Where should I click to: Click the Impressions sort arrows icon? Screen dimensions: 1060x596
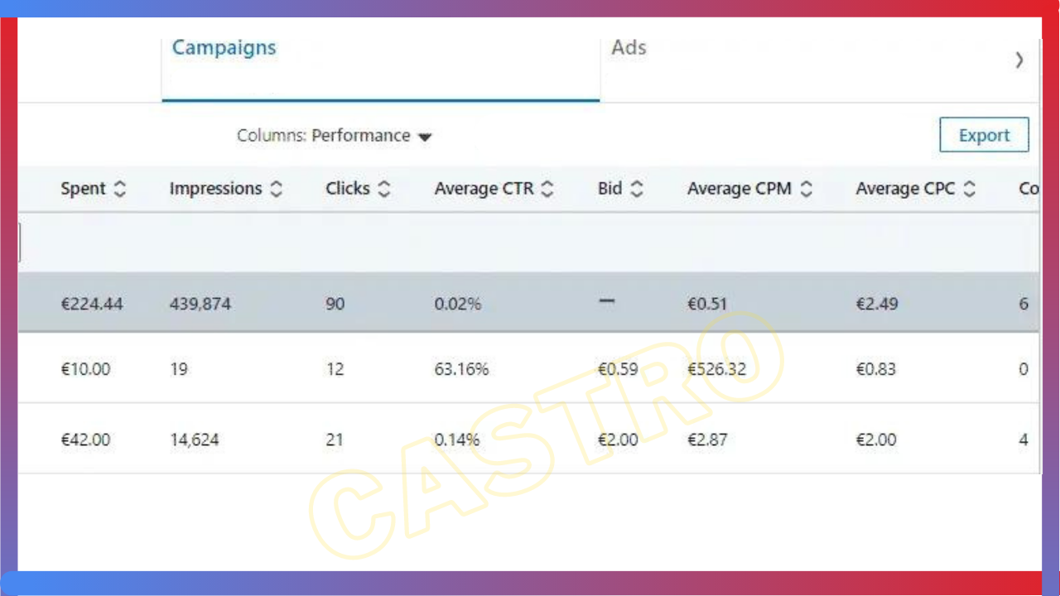pyautogui.click(x=276, y=190)
